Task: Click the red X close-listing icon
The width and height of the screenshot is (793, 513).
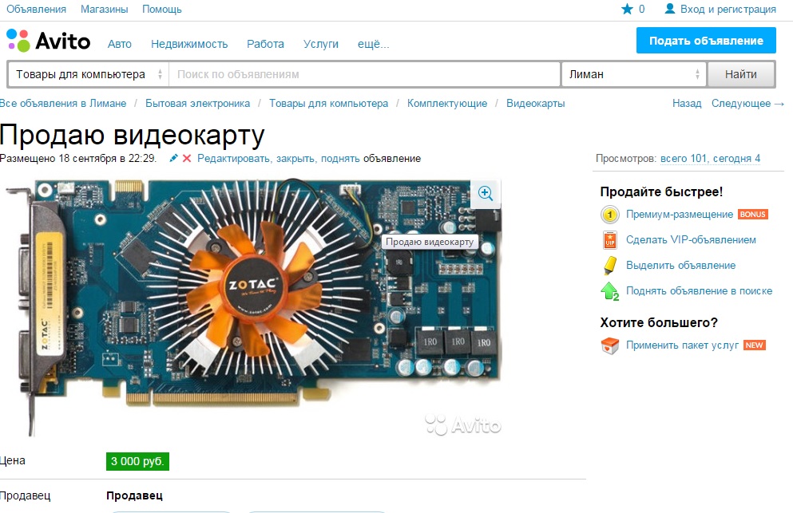Action: coord(187,158)
